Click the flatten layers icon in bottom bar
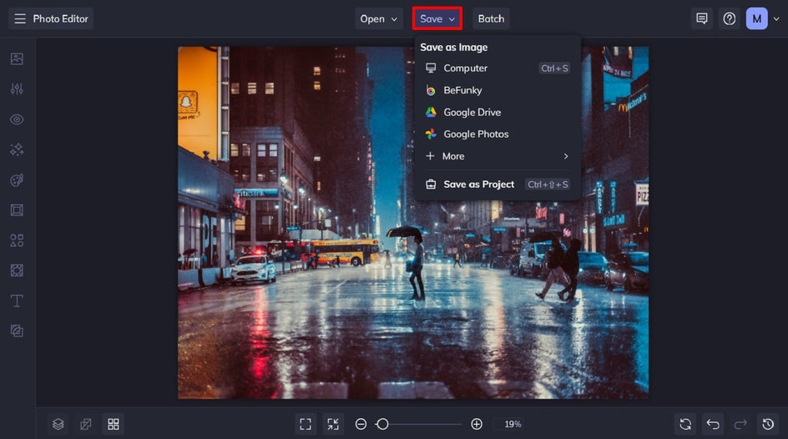The height and width of the screenshot is (439, 788). click(x=86, y=424)
